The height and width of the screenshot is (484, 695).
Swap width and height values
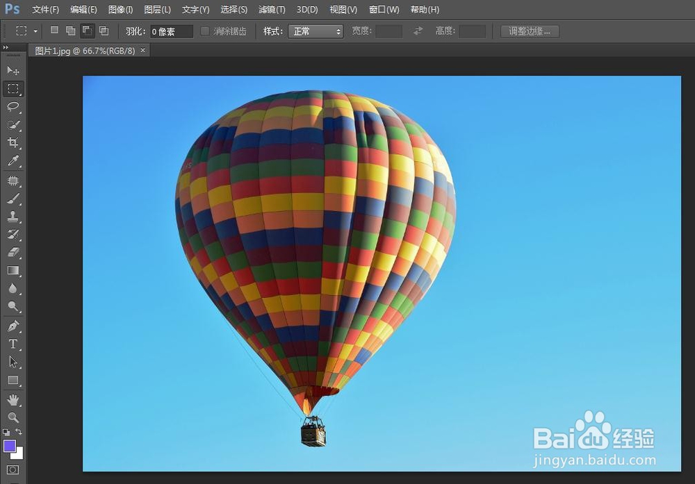tap(418, 31)
